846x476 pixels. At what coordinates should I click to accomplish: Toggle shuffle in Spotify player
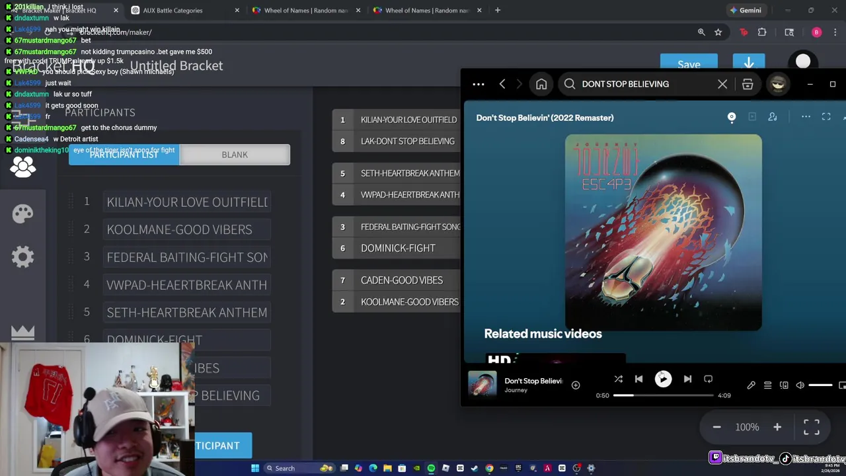click(619, 379)
